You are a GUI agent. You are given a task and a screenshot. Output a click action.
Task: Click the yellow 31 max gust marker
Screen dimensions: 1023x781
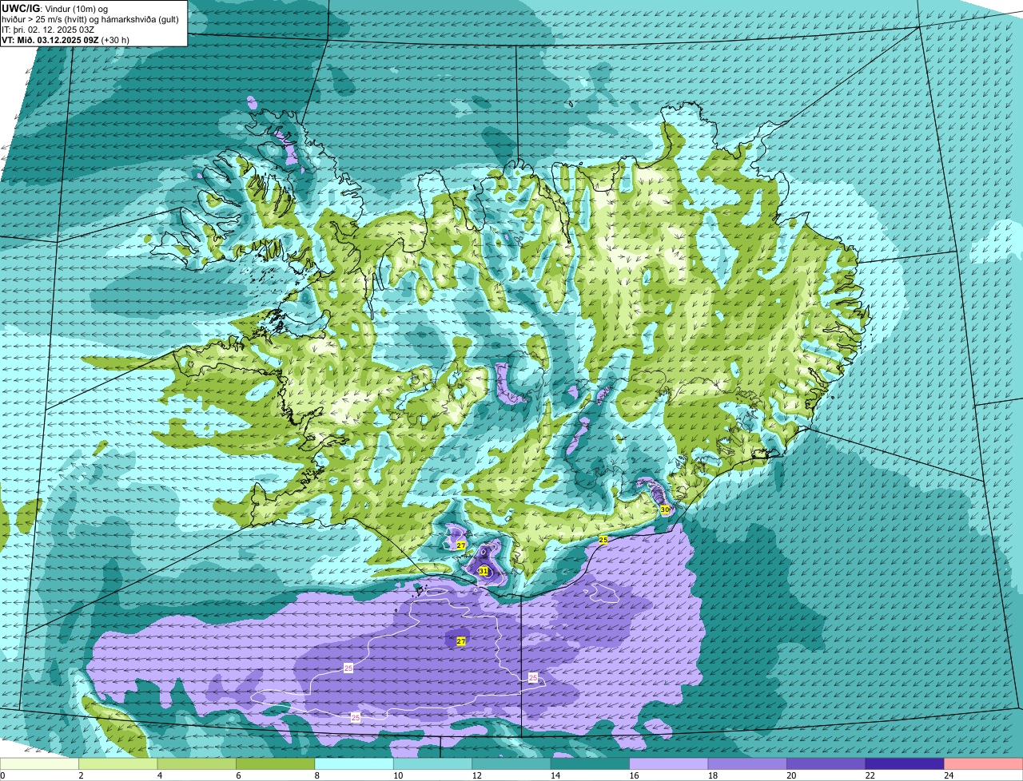pyautogui.click(x=484, y=571)
